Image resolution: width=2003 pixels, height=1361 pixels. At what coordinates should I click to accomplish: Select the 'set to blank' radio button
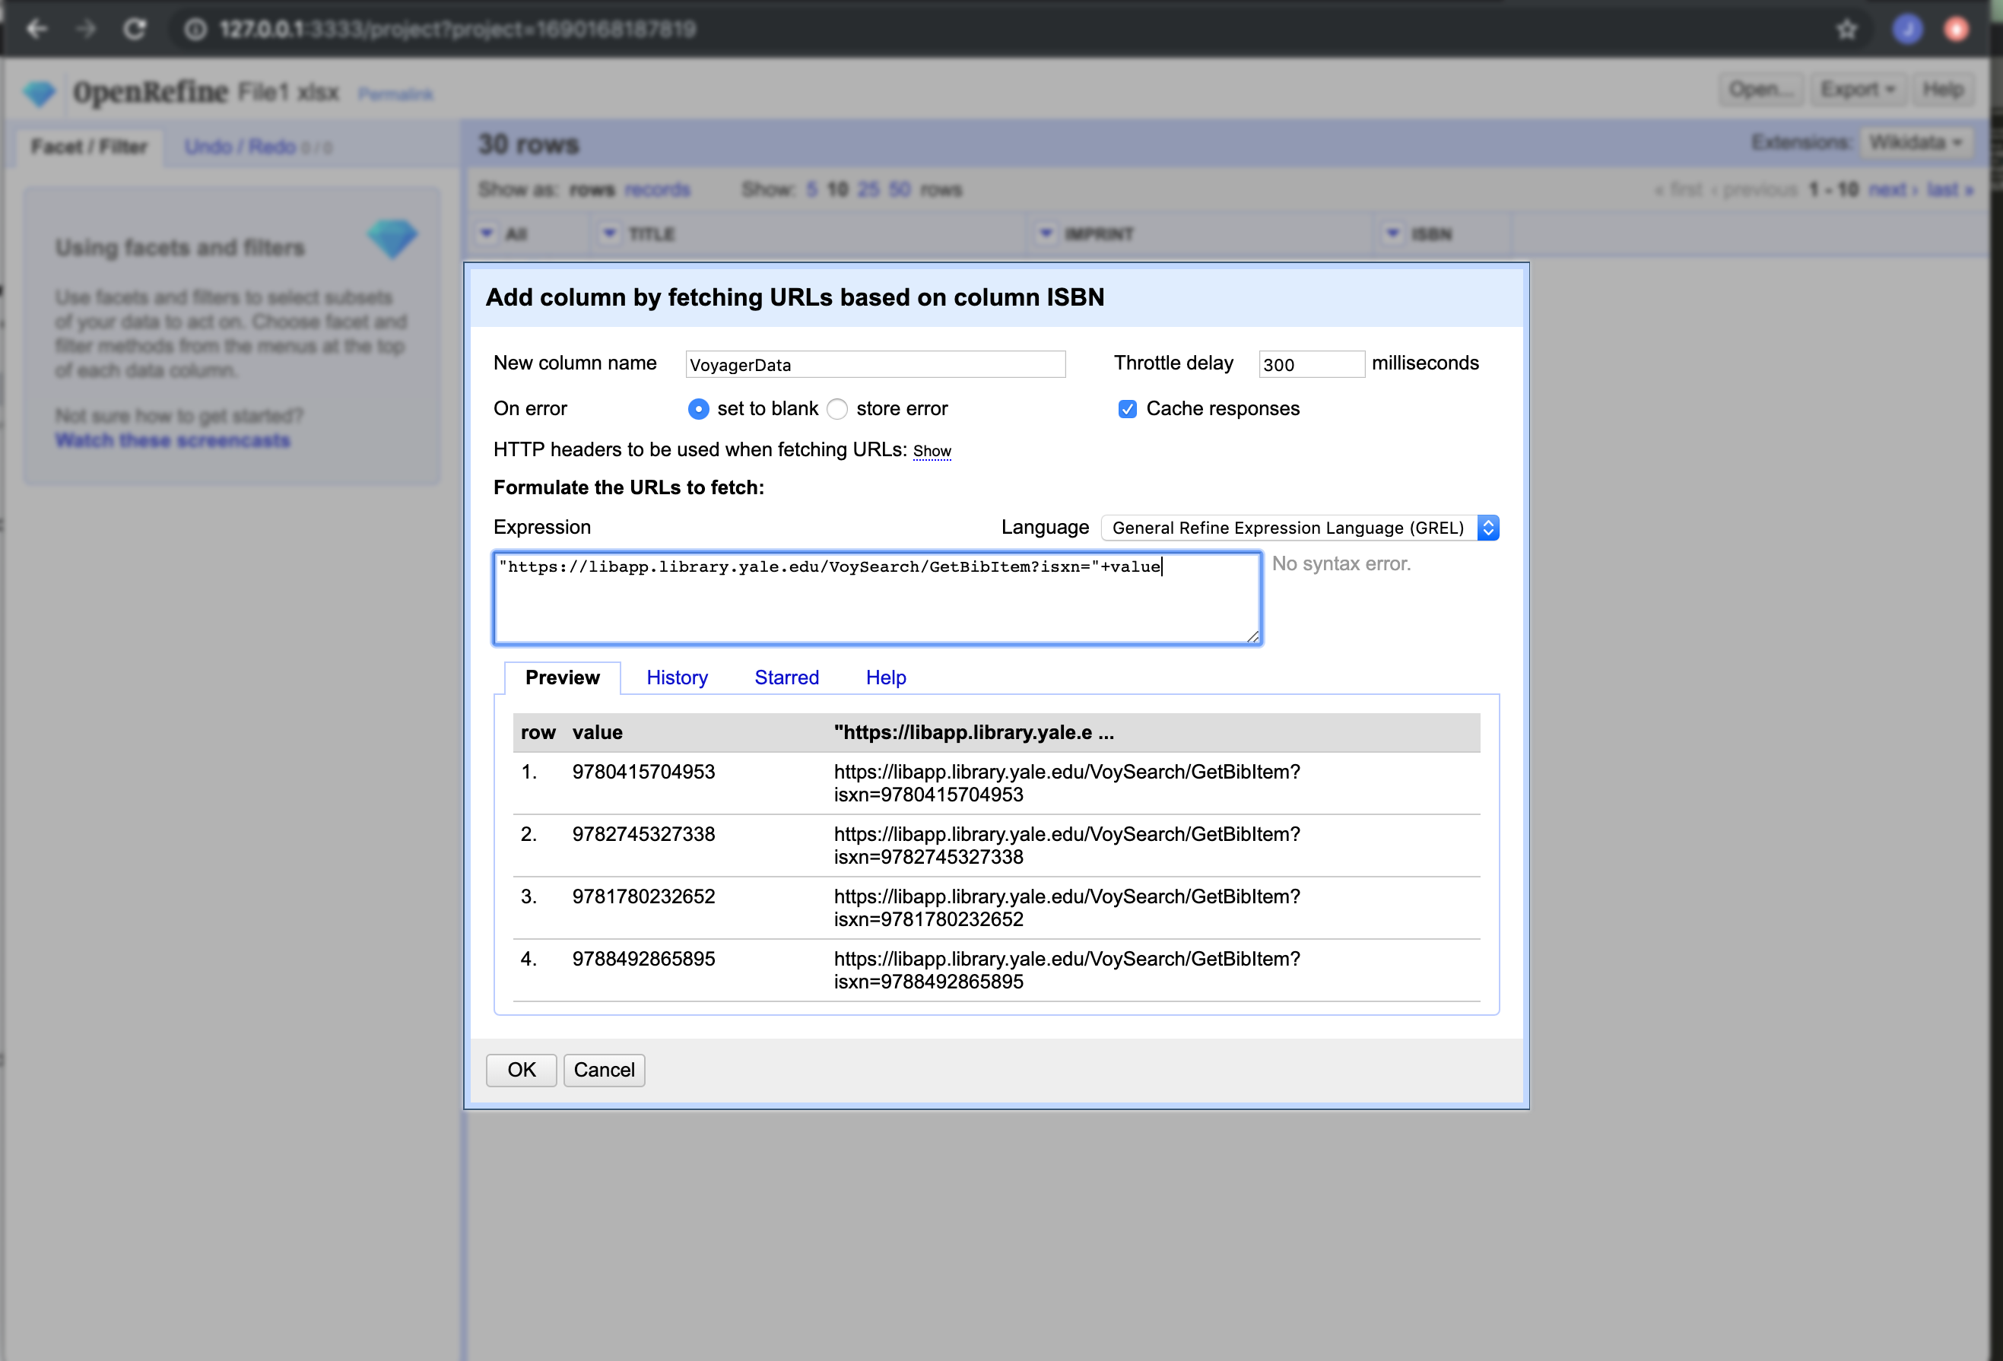pos(699,408)
